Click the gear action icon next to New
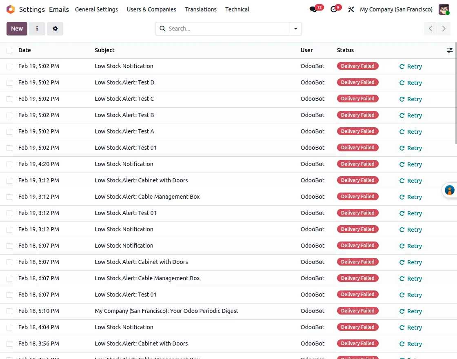Screen dimensions: 457x359 pyautogui.click(x=55, y=29)
